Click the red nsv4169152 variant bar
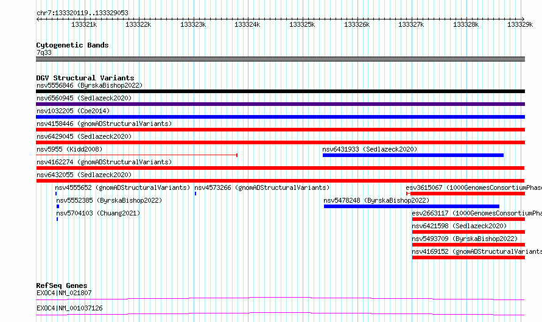 point(468,257)
